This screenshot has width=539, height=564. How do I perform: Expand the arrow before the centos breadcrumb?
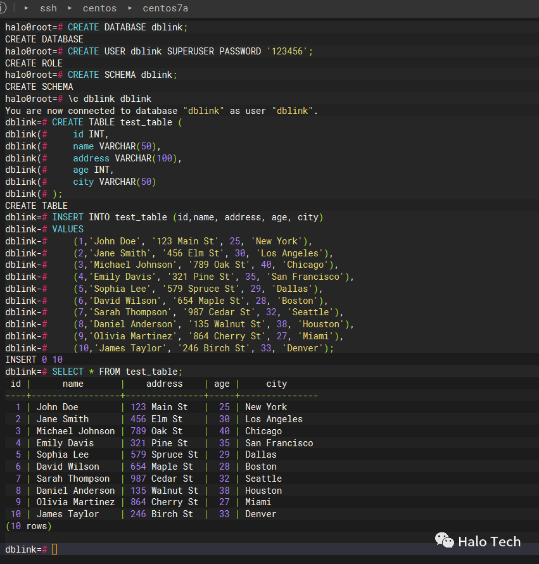pos(70,8)
